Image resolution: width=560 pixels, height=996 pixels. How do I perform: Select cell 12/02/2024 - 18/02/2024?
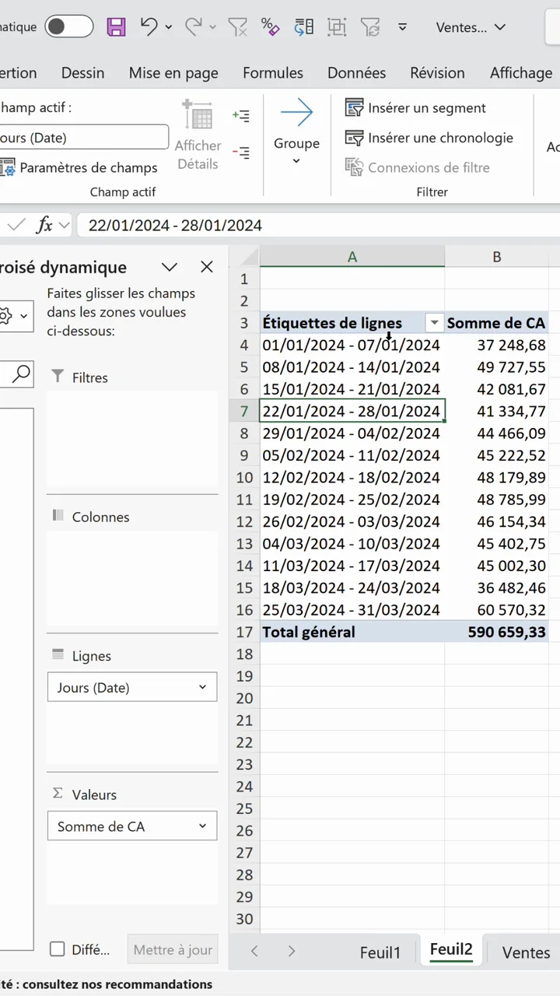click(352, 477)
